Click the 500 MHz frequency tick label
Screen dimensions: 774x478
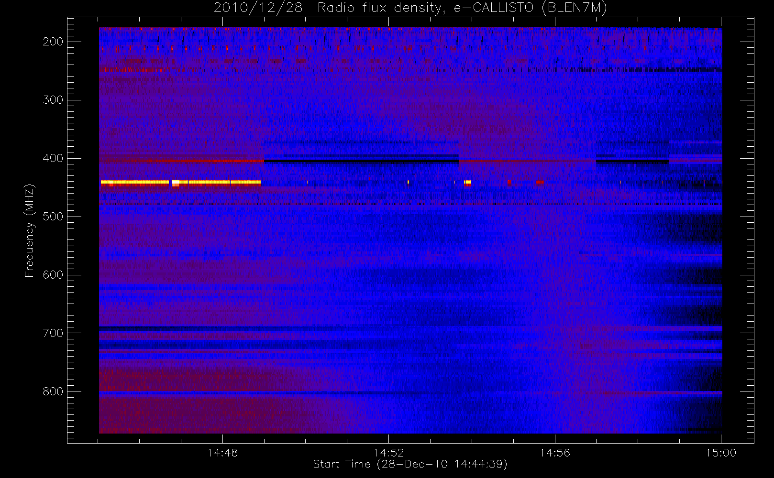pyautogui.click(x=53, y=217)
